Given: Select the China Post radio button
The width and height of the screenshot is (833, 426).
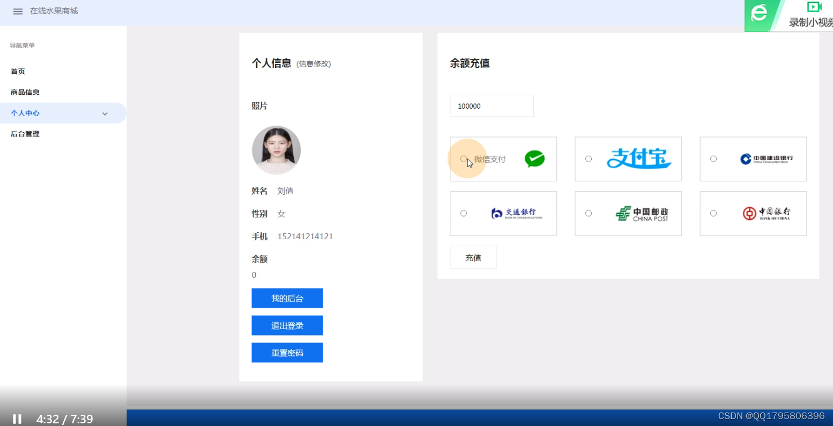Looking at the screenshot, I should click(589, 214).
